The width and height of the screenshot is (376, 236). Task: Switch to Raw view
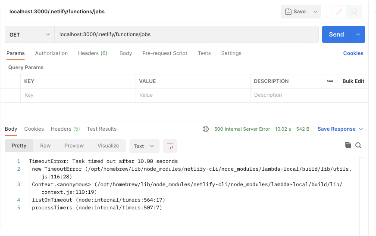(45, 146)
